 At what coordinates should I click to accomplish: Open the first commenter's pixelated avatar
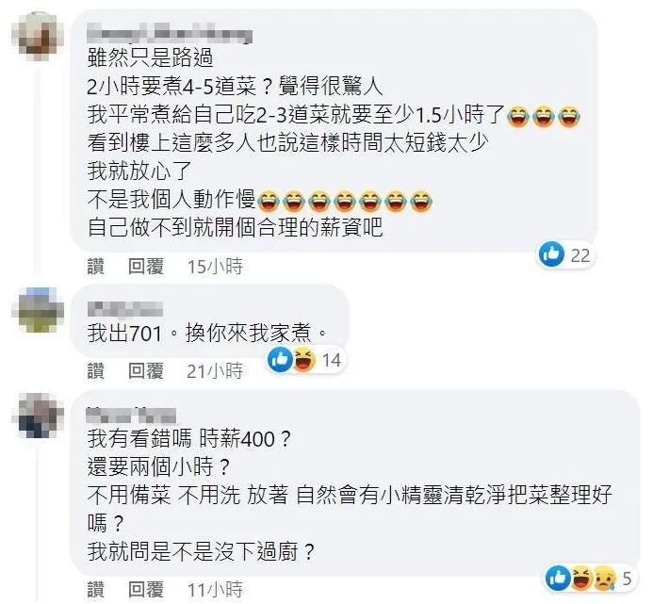point(38,37)
